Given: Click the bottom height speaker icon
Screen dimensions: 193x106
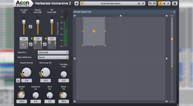Looking at the screenshot, I should coord(172,102).
